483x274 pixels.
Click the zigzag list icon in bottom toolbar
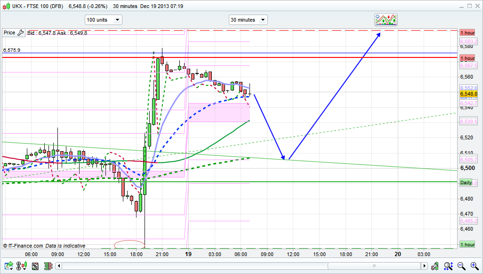(35, 266)
